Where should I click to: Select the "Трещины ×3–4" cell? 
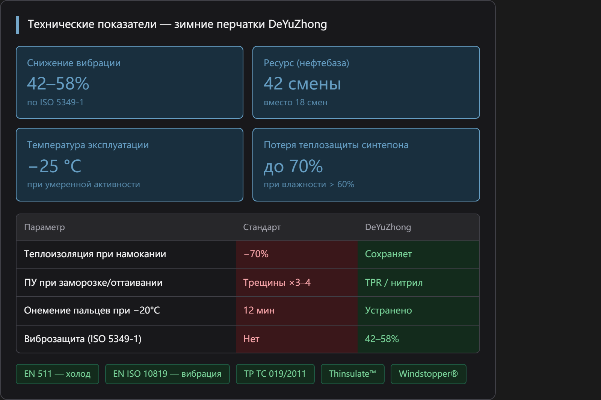click(297, 283)
